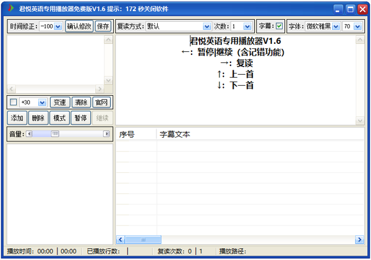
Task: Open the 时间修正 -100 dropdown
Action: (58, 27)
